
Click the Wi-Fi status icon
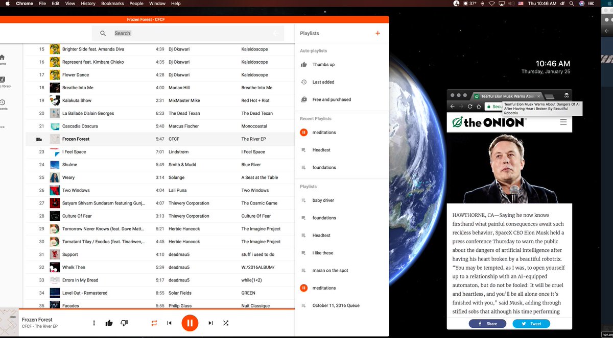[x=491, y=4]
